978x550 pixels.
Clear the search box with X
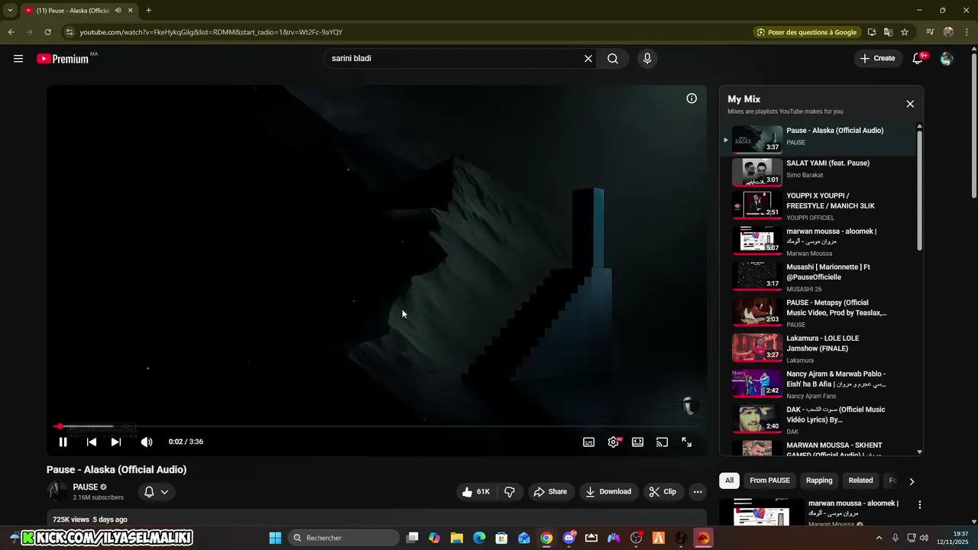[588, 59]
